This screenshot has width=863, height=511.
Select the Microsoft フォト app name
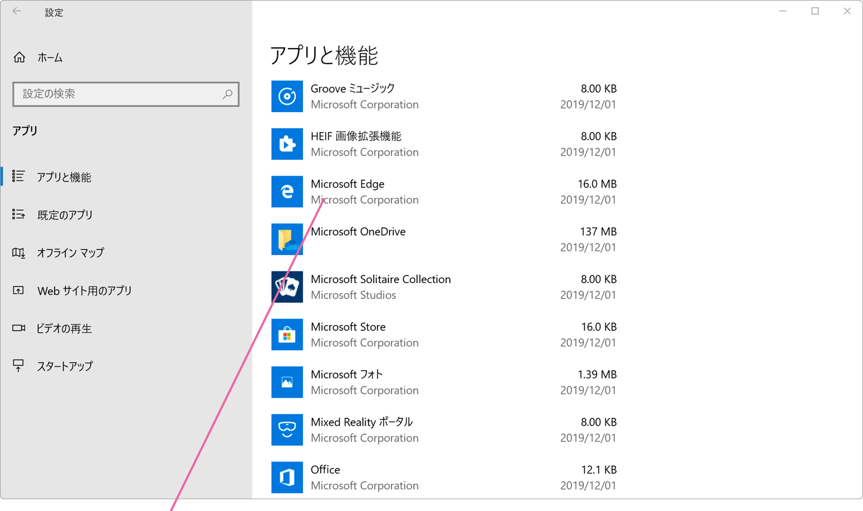[347, 375]
